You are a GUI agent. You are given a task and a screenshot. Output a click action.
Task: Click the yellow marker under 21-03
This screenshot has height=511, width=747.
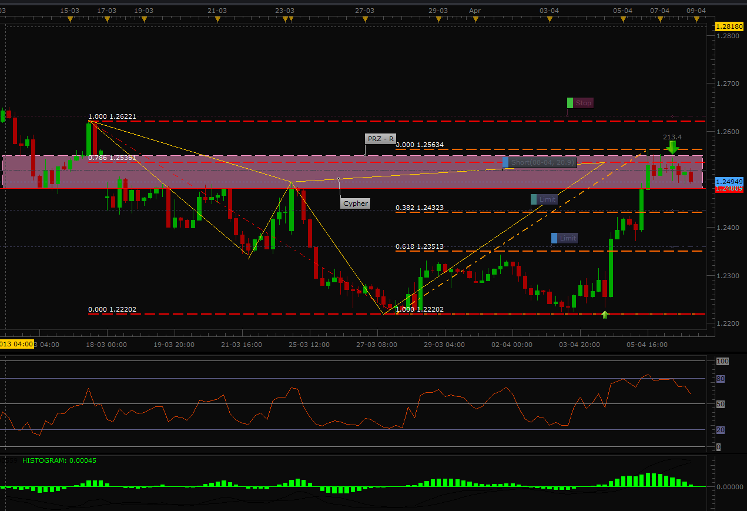[x=217, y=20]
